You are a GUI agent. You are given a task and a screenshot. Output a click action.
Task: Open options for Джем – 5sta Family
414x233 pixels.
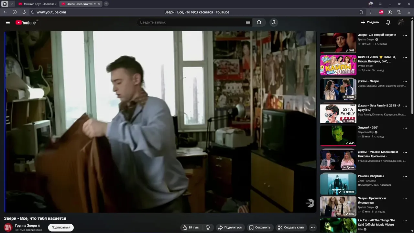(x=405, y=106)
